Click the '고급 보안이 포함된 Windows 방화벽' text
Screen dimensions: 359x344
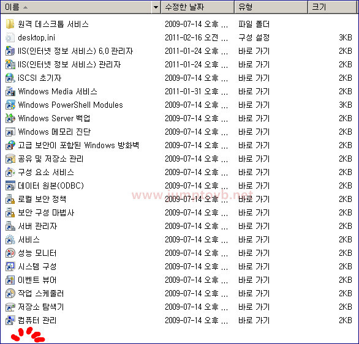[78, 146]
